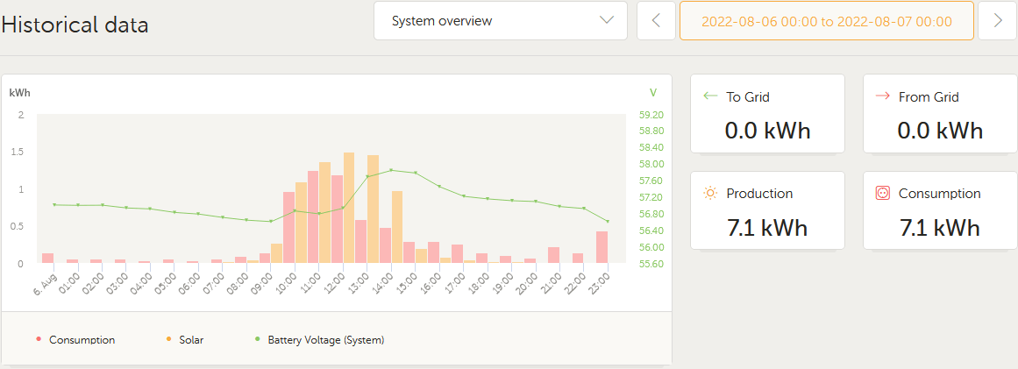Image resolution: width=1018 pixels, height=369 pixels.
Task: Click the battery voltage peak point at 14:00
Action: [391, 170]
